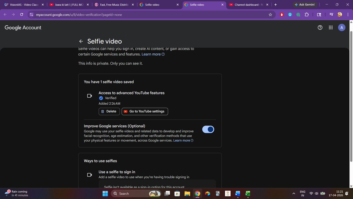Open Microsoft Store from the taskbar

pyautogui.click(x=177, y=193)
